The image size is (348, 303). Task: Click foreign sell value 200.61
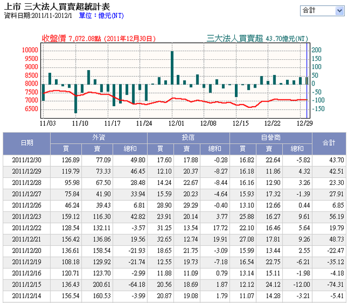pyautogui.click(x=102, y=285)
